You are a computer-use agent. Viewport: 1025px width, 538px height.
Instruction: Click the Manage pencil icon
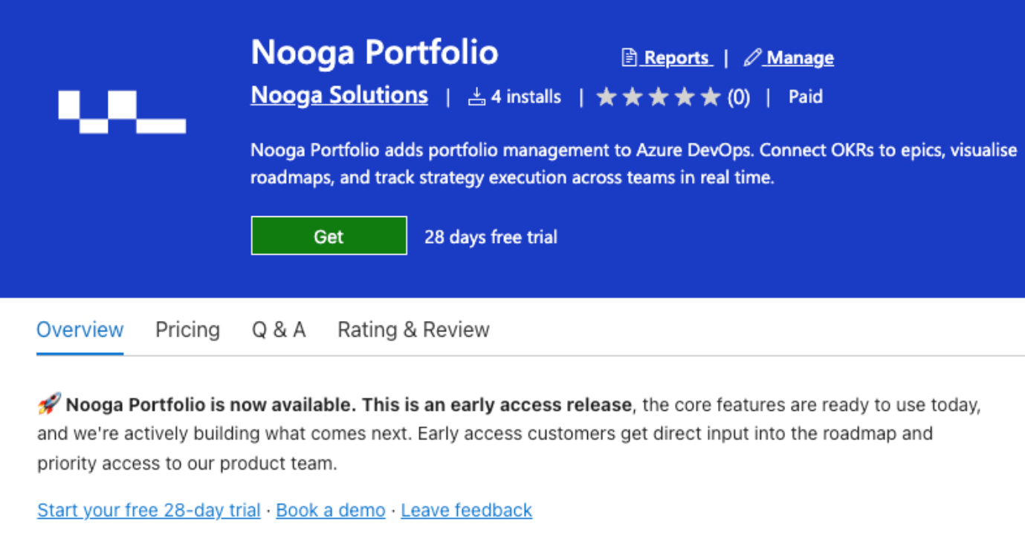pos(752,58)
